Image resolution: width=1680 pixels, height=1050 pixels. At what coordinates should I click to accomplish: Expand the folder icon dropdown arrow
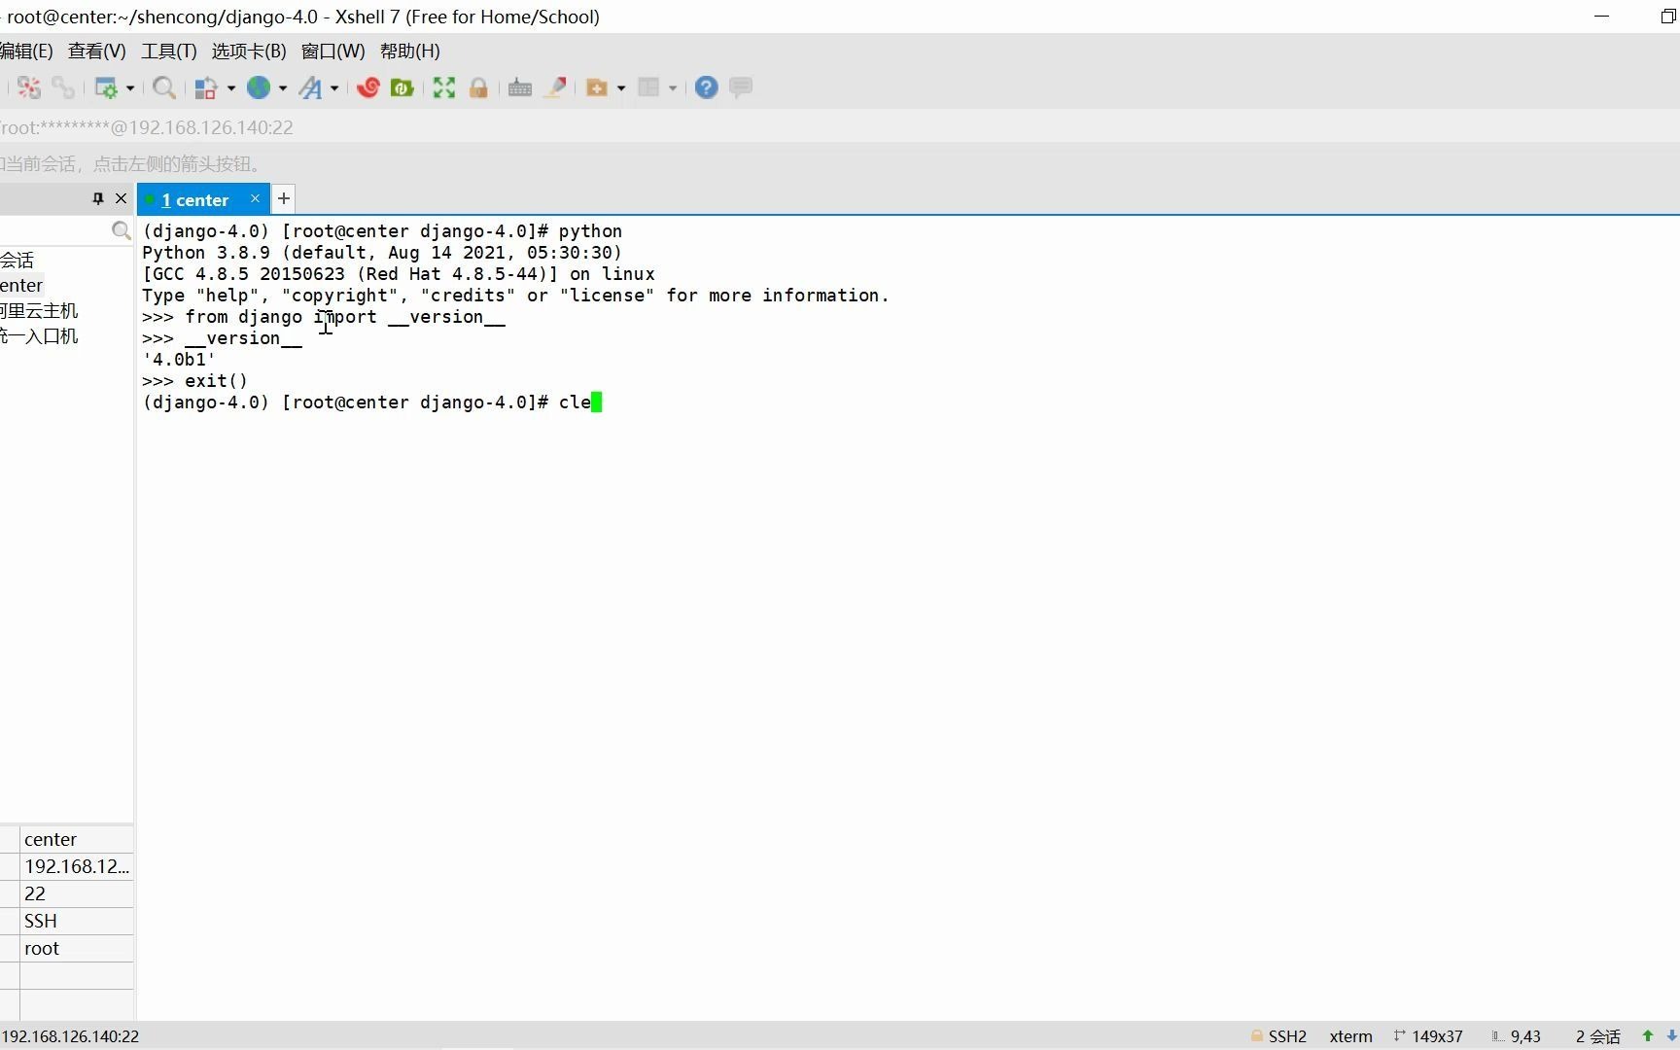pos(620,88)
